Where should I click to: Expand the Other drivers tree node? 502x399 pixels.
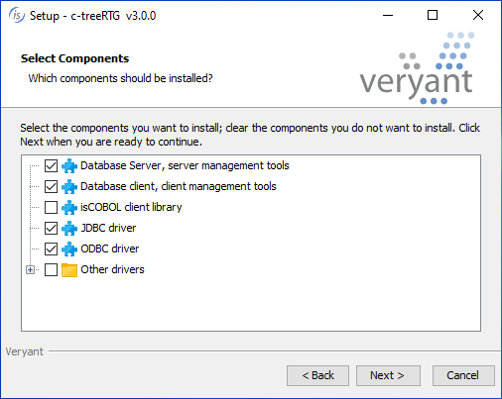point(30,269)
